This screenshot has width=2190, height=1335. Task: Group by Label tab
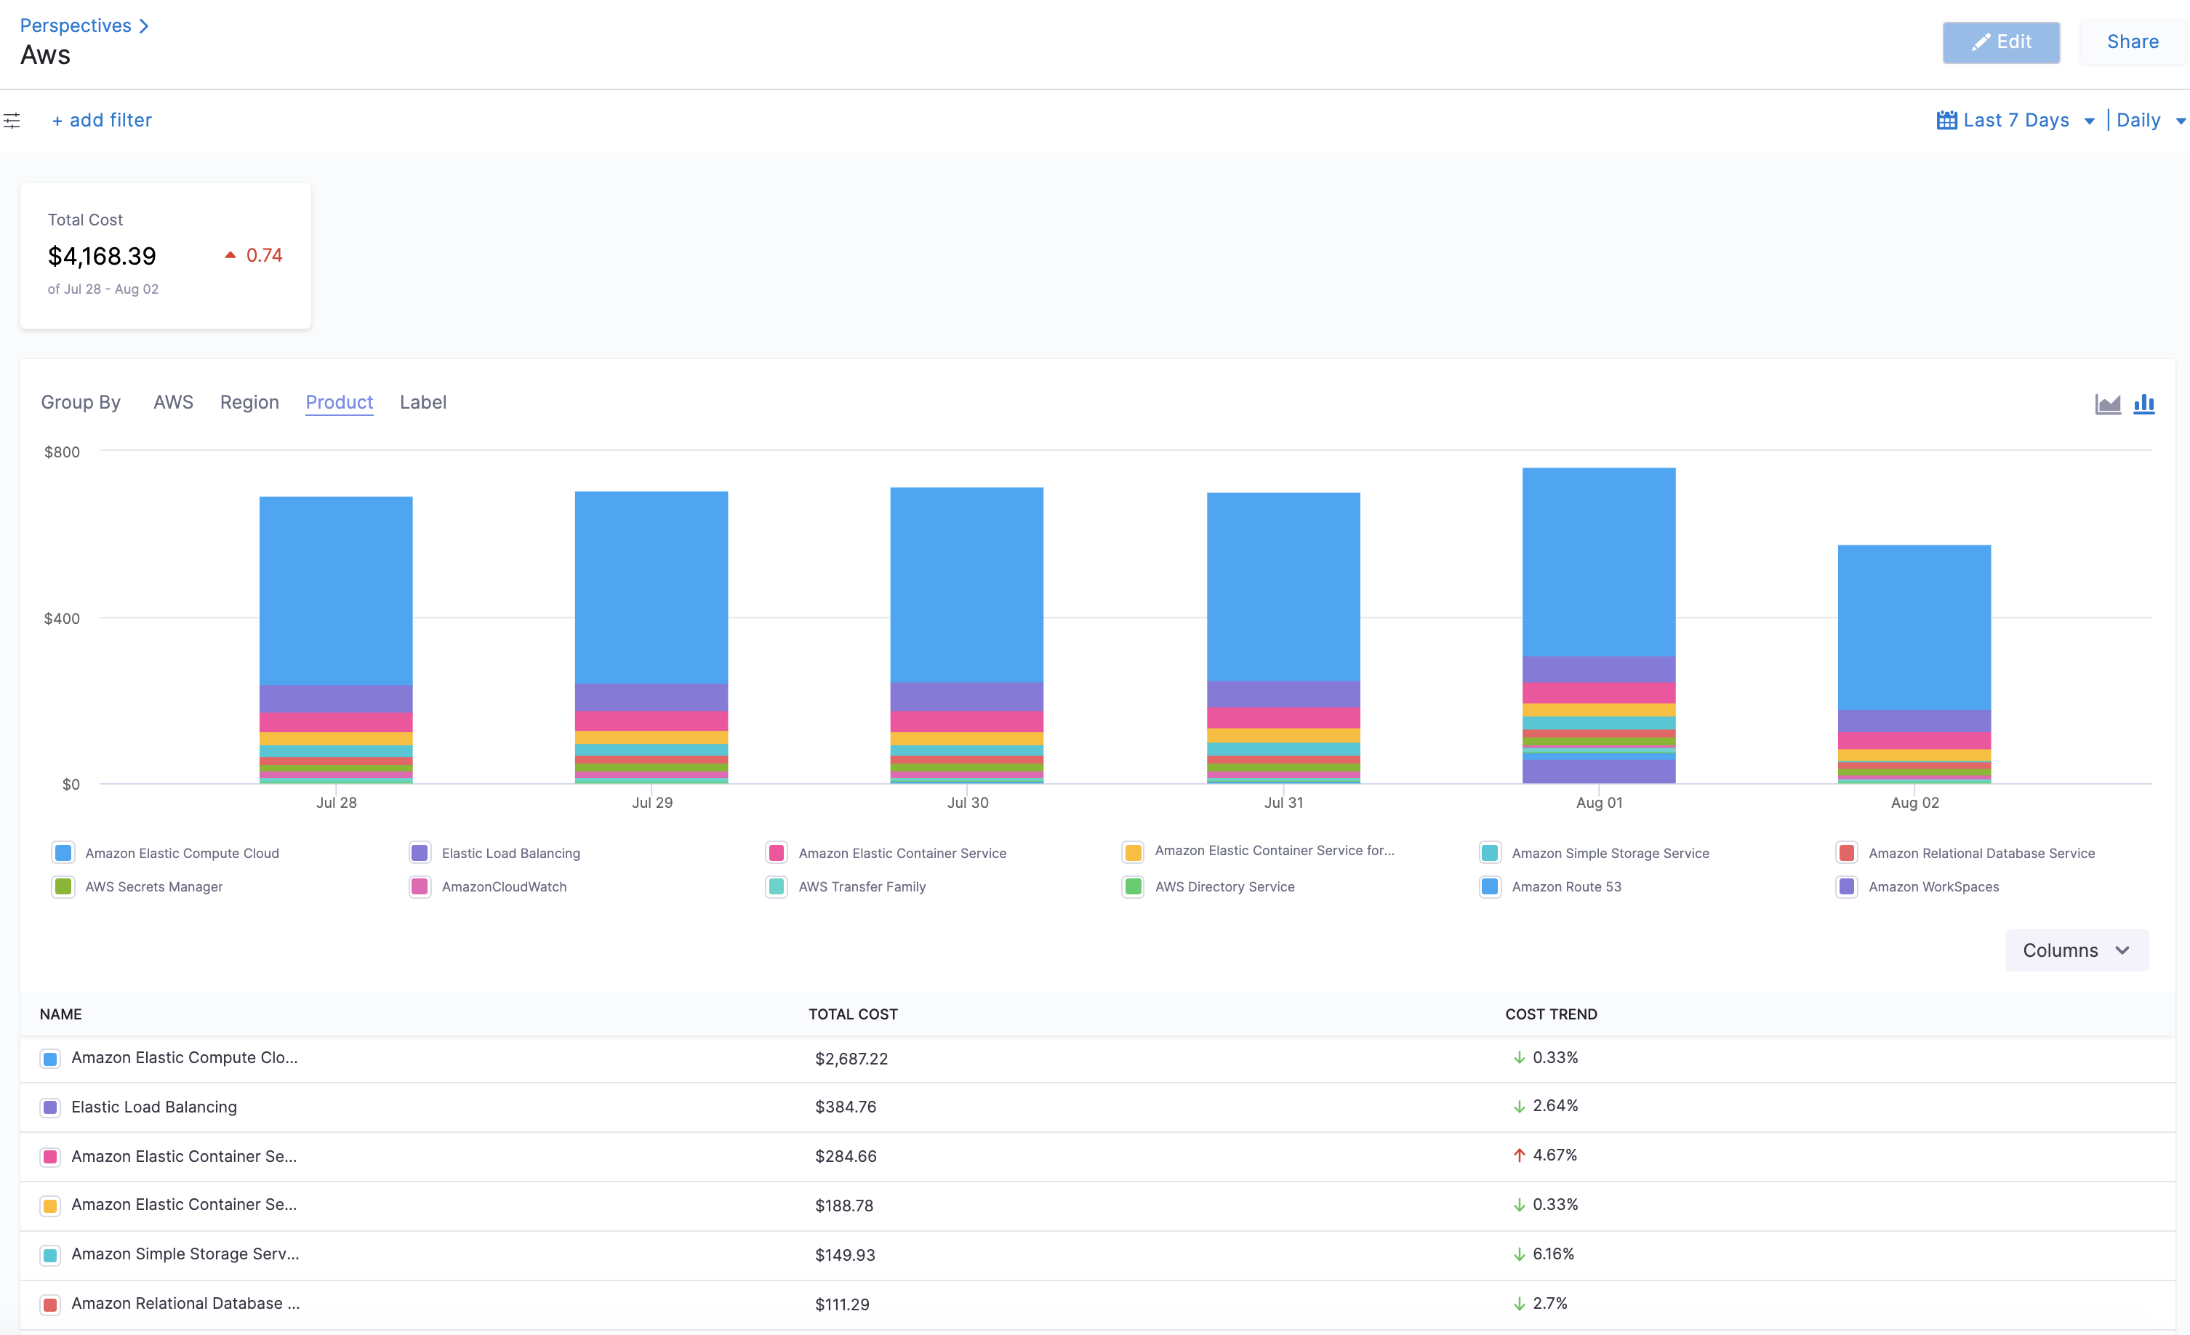pyautogui.click(x=423, y=403)
